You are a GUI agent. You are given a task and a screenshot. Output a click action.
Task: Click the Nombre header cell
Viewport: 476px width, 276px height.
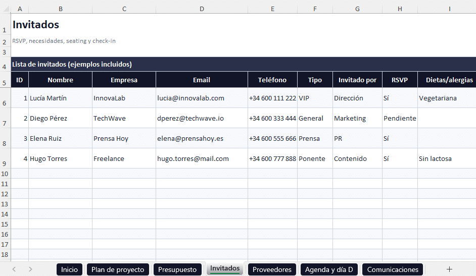point(61,80)
